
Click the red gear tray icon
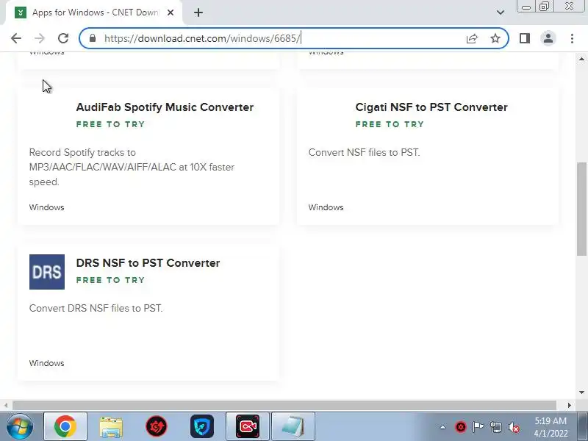tap(461, 427)
